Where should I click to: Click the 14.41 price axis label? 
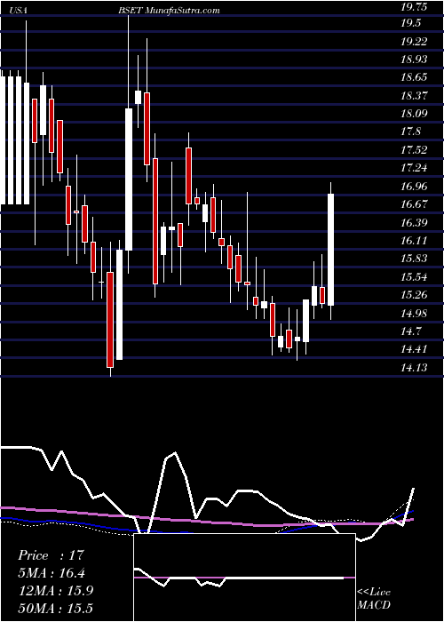(415, 349)
